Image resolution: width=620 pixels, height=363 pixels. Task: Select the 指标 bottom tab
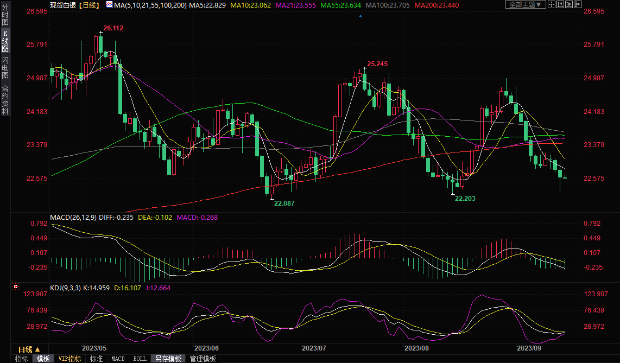click(x=21, y=359)
